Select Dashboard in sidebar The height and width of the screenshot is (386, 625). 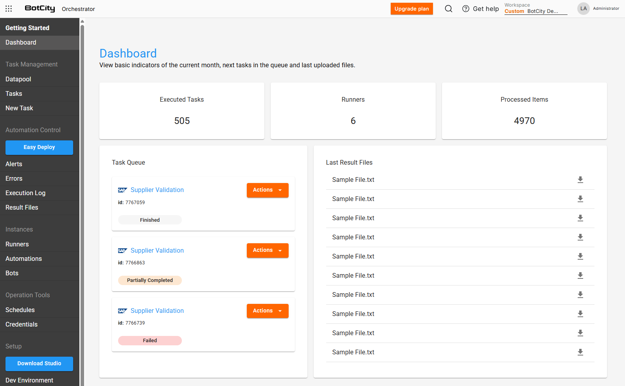click(40, 42)
